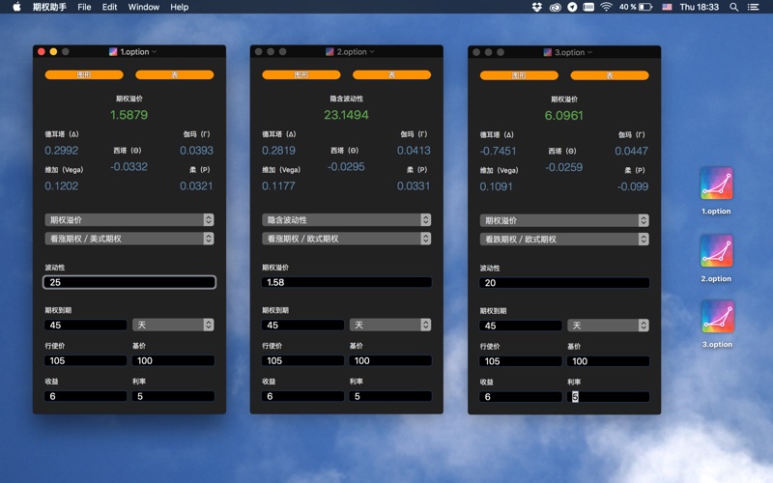
Task: Expand the 看跌期权 / 欧式期权 dropdown in 3.option
Action: pos(564,239)
